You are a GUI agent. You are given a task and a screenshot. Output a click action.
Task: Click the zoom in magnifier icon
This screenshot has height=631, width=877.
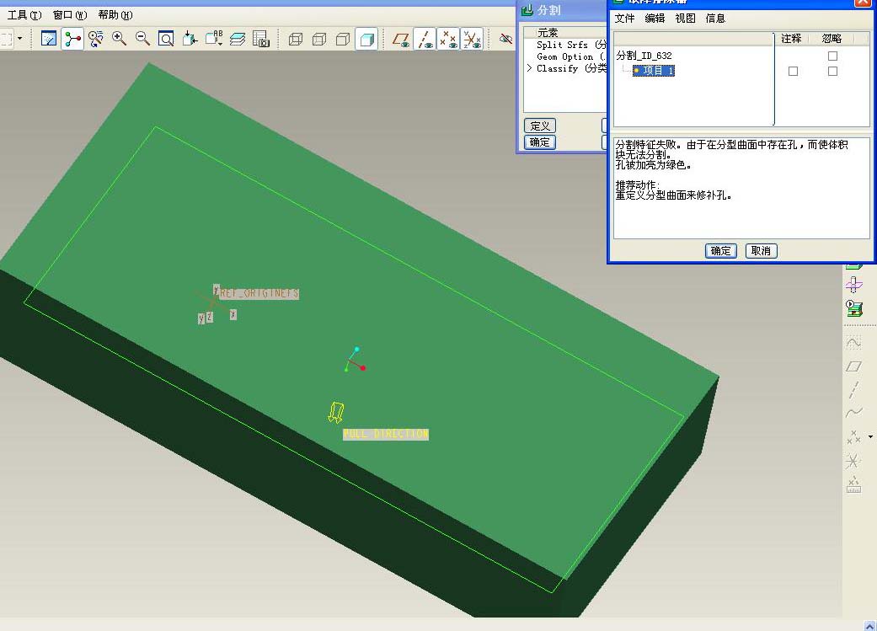[x=119, y=39]
